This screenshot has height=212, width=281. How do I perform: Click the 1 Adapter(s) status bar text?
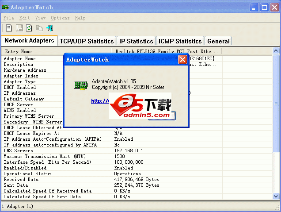pyautogui.click(x=17, y=206)
